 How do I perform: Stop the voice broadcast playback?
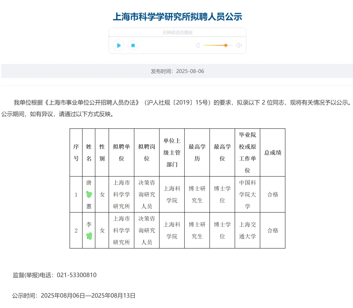pos(133,45)
